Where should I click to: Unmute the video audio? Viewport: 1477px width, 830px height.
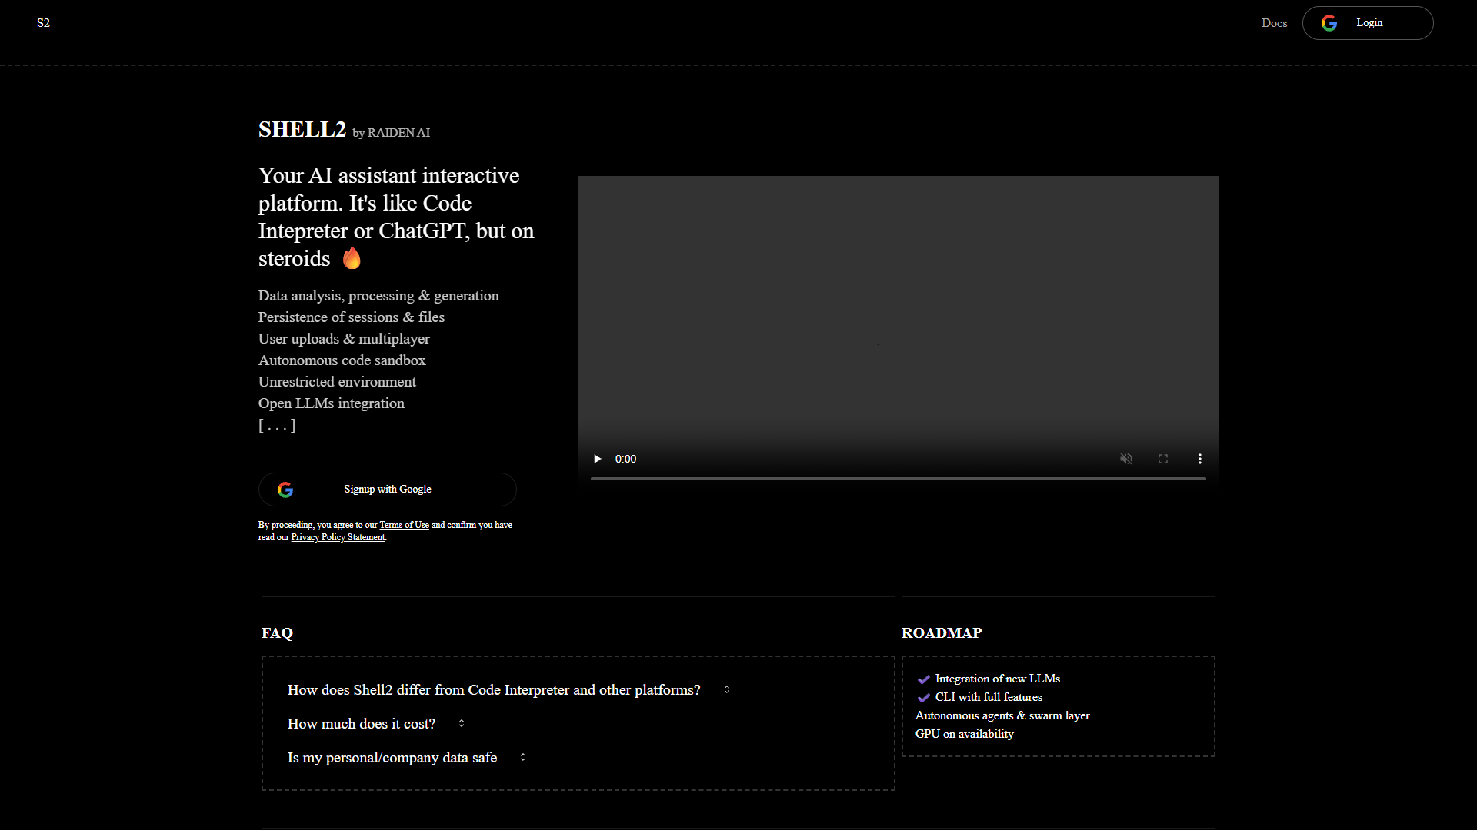click(x=1126, y=459)
